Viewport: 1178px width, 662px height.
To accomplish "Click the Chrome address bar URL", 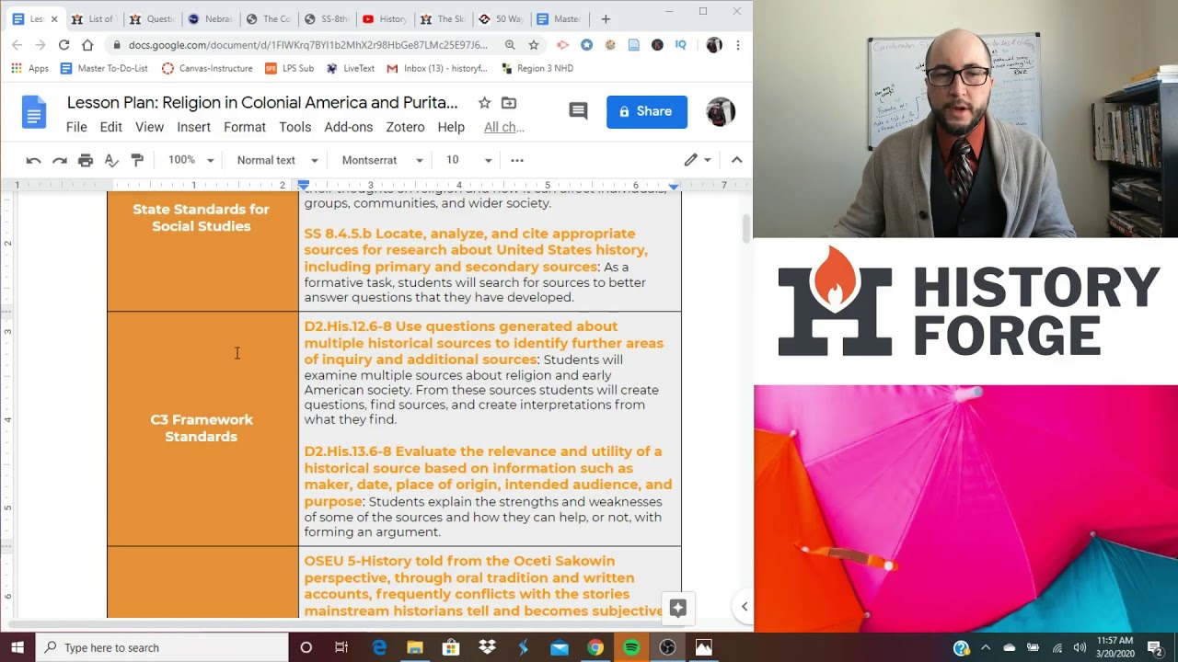I will click(308, 44).
